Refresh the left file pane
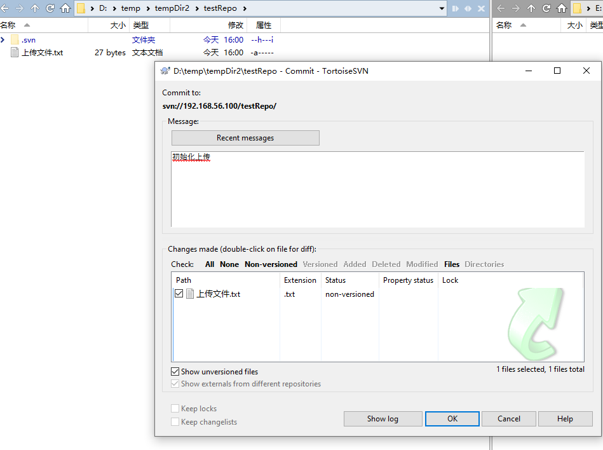 pos(50,8)
